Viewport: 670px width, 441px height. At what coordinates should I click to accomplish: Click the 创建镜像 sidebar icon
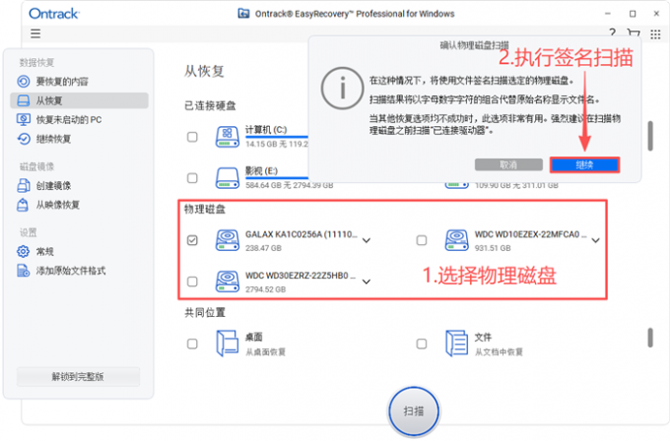(x=24, y=185)
